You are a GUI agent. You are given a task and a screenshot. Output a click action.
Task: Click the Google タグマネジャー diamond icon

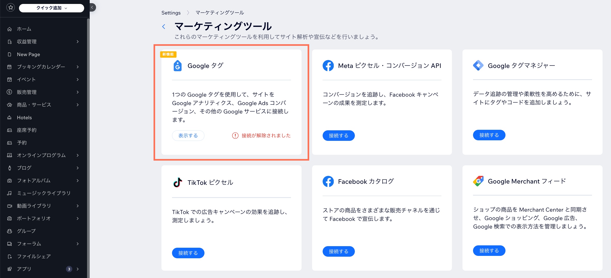(x=479, y=66)
